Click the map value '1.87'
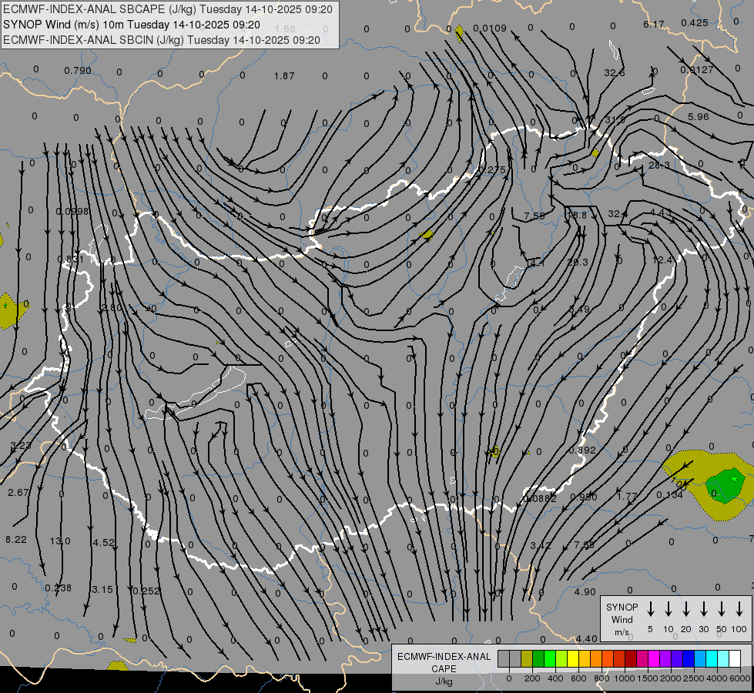 (x=284, y=76)
